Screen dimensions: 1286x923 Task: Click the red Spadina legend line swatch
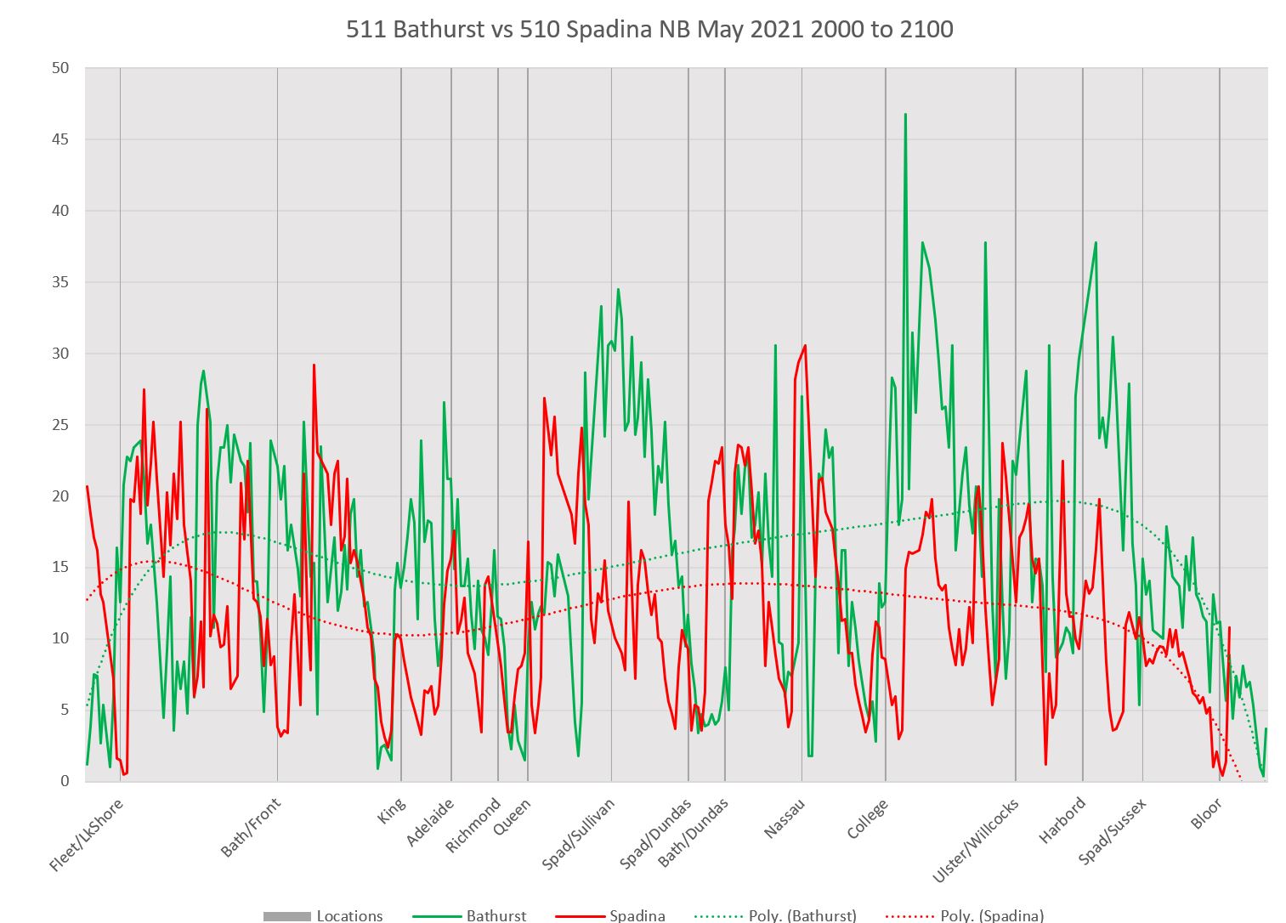580,916
